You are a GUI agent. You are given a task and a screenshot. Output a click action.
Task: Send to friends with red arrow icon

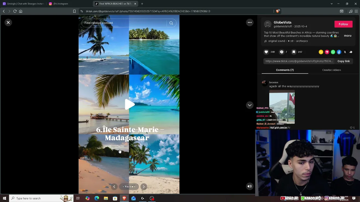(x=327, y=52)
